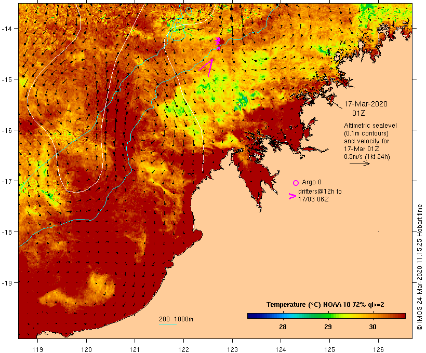Image resolution: width=426 pixels, height=353 pixels.
Task: Click the 0.5m/s (1kt 24h) text
Action: point(367,157)
